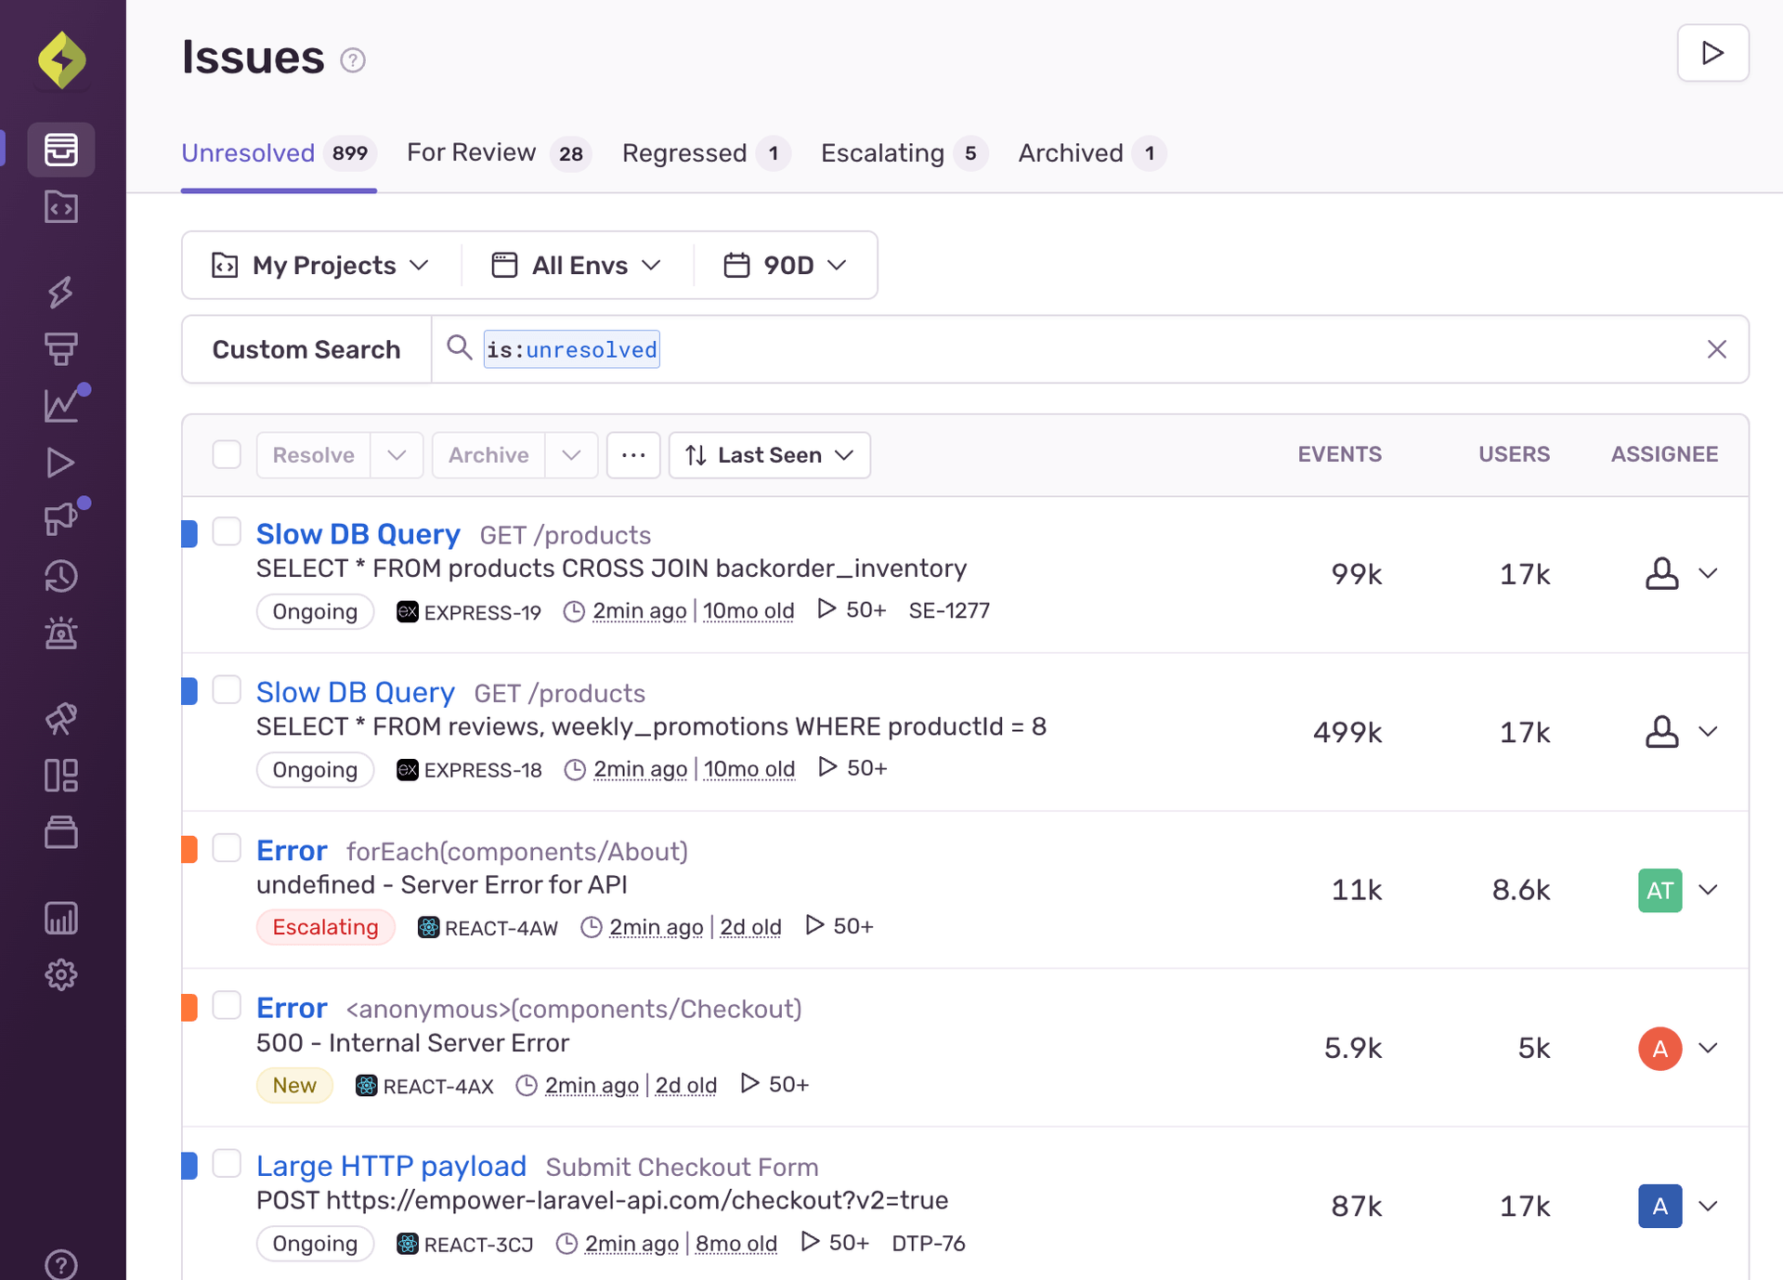The image size is (1783, 1280).
Task: Open the Settings gear sidebar icon
Action: (x=61, y=974)
